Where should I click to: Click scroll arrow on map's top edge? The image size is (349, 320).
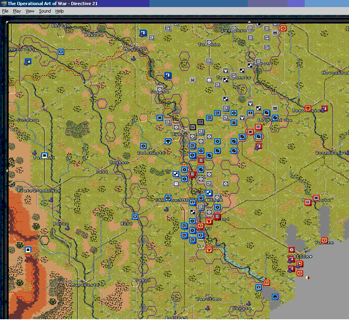coord(249,22)
